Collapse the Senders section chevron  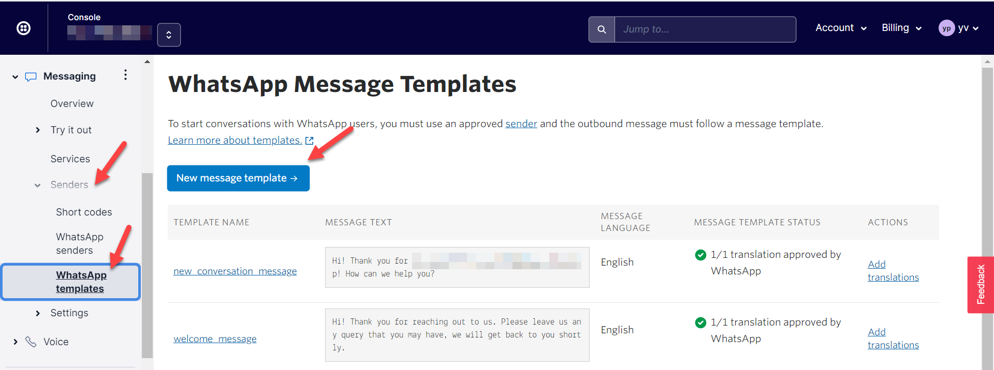pyautogui.click(x=38, y=185)
